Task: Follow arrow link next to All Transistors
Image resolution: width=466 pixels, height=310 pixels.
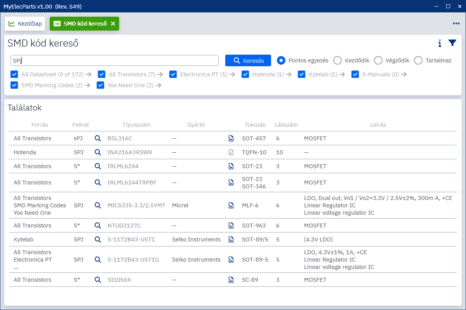Action: (x=160, y=74)
